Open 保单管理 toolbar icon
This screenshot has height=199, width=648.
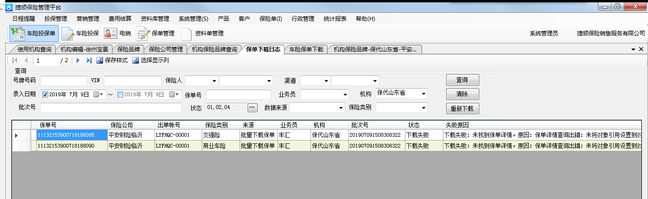click(x=156, y=33)
